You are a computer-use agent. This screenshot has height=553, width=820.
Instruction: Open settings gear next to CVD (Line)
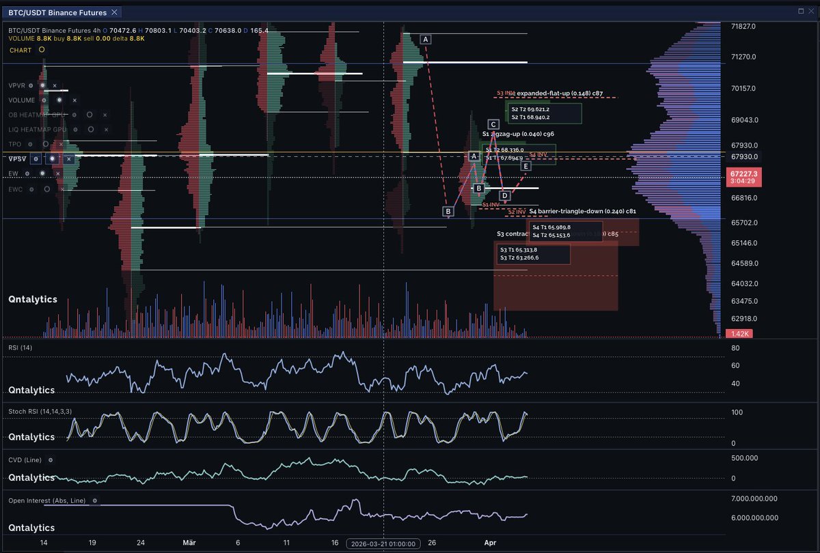coord(50,461)
